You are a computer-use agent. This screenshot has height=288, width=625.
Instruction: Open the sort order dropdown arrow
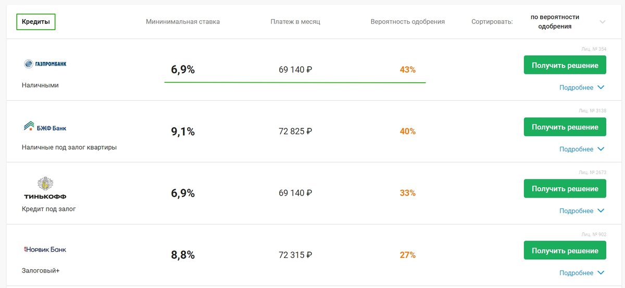coord(603,22)
